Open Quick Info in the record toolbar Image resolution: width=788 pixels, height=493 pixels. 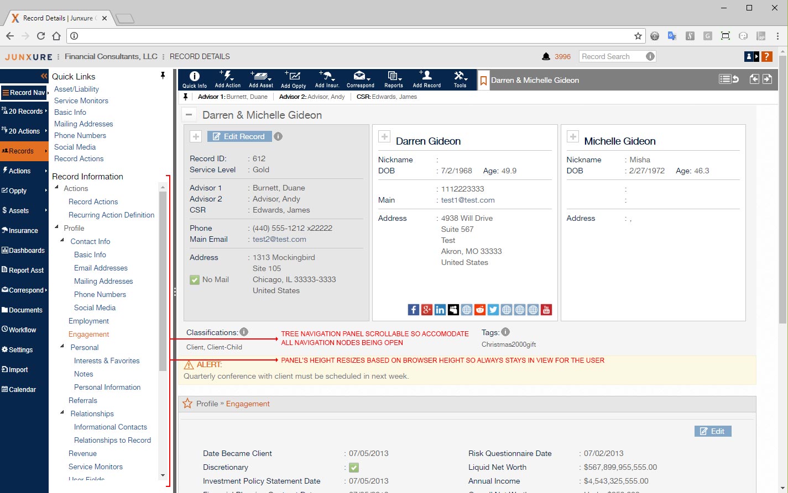[194, 79]
